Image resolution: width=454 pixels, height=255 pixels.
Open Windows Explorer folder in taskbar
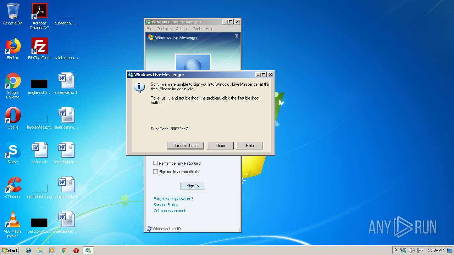click(x=40, y=250)
